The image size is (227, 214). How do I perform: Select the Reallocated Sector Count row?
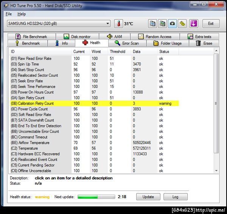click(94, 75)
